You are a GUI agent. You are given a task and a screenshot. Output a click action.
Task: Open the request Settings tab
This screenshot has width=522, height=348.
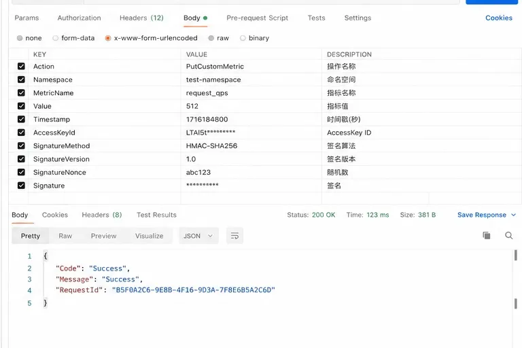point(358,18)
